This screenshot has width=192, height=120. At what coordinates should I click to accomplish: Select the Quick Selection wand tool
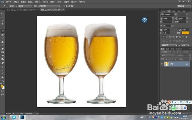[3, 24]
